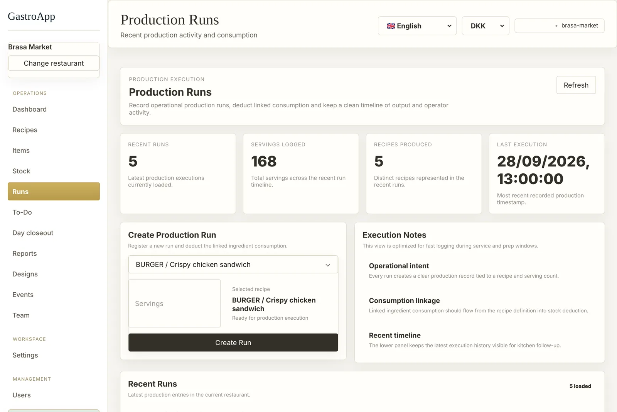
Task: Click the Recent Runs card label
Action: (x=148, y=144)
